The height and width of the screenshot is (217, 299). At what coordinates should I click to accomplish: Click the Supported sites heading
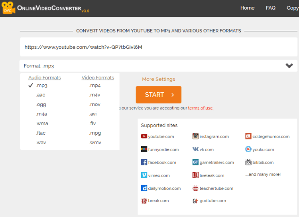point(159,125)
